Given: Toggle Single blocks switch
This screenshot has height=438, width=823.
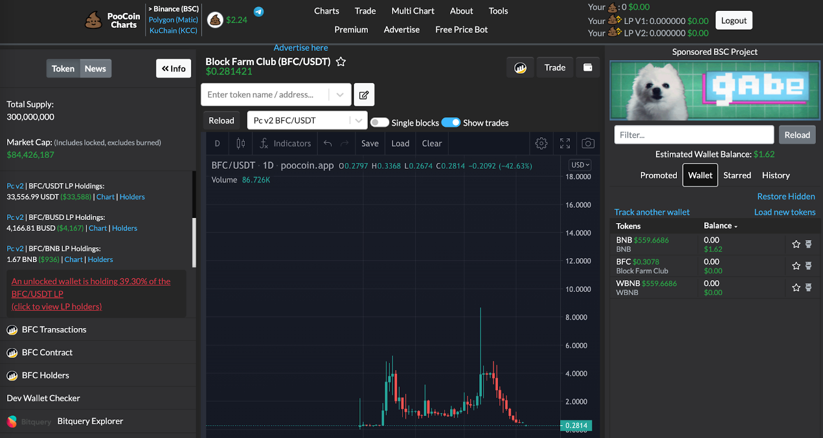Looking at the screenshot, I should tap(380, 122).
